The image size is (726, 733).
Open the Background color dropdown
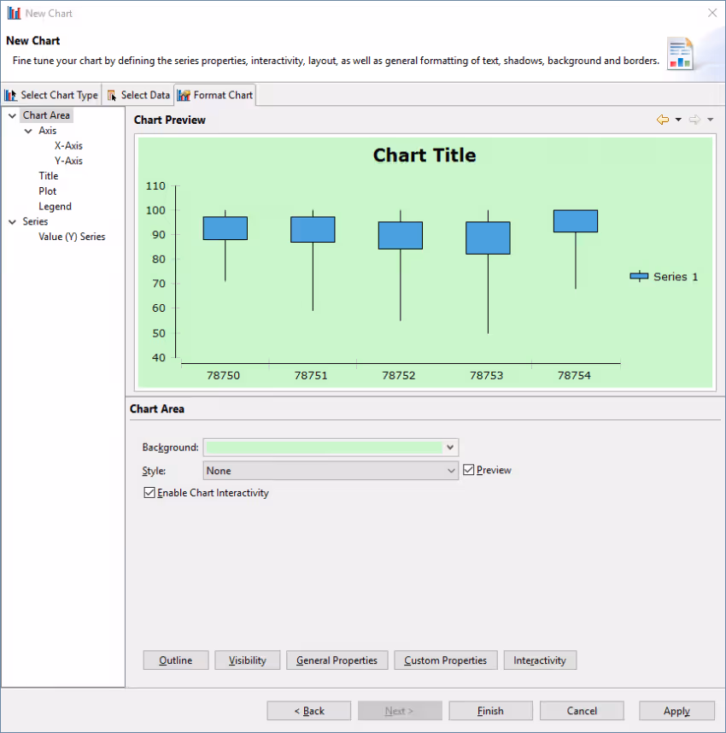pyautogui.click(x=451, y=448)
